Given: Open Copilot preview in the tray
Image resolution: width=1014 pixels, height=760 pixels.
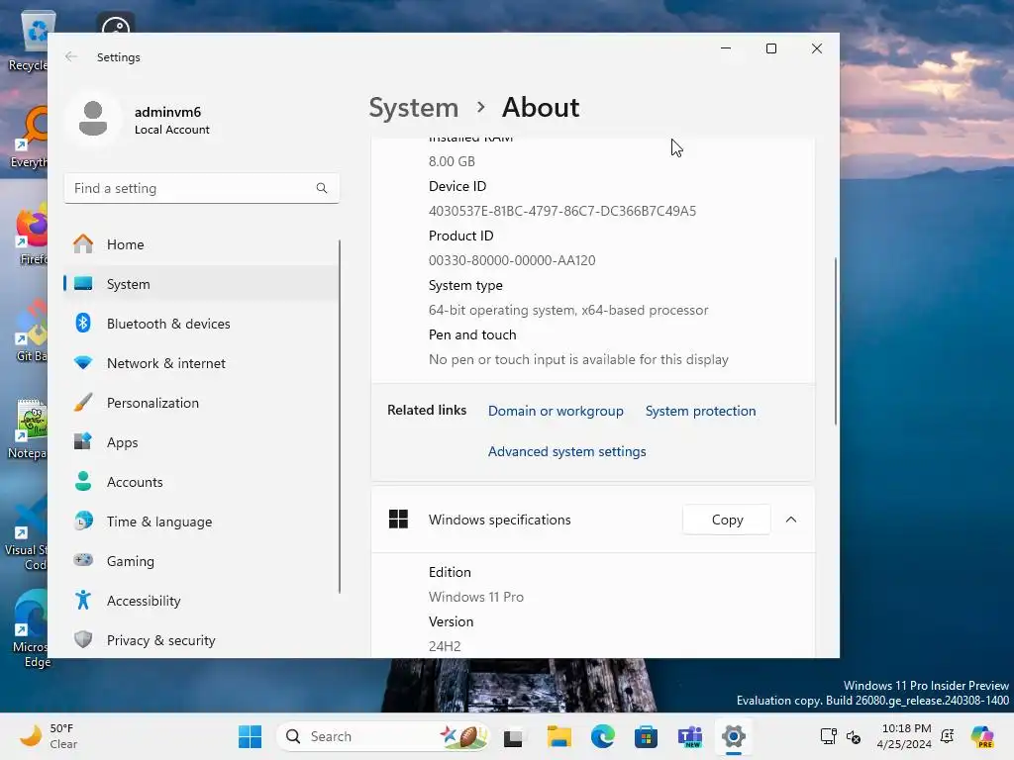Looking at the screenshot, I should (x=982, y=736).
